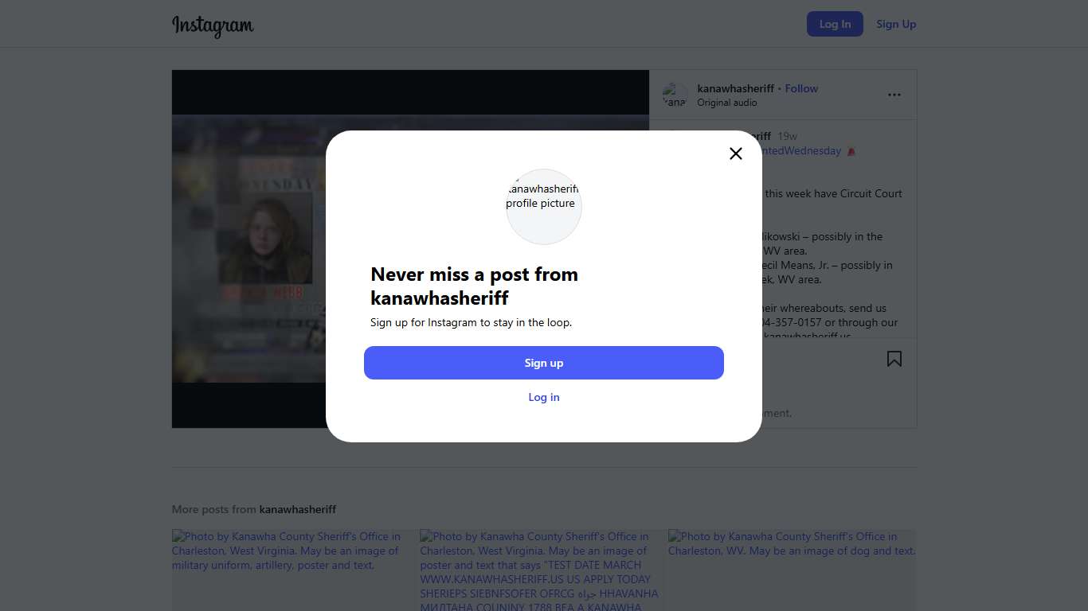Open the small kanawhasheriff avatar in post header
This screenshot has height=611, width=1088.
tap(675, 95)
